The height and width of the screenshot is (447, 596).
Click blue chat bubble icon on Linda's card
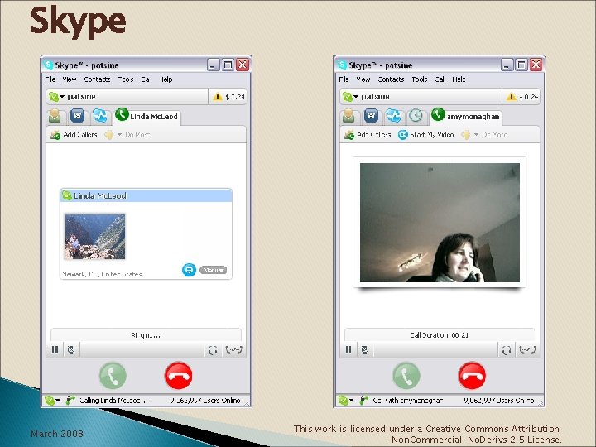pos(189,270)
